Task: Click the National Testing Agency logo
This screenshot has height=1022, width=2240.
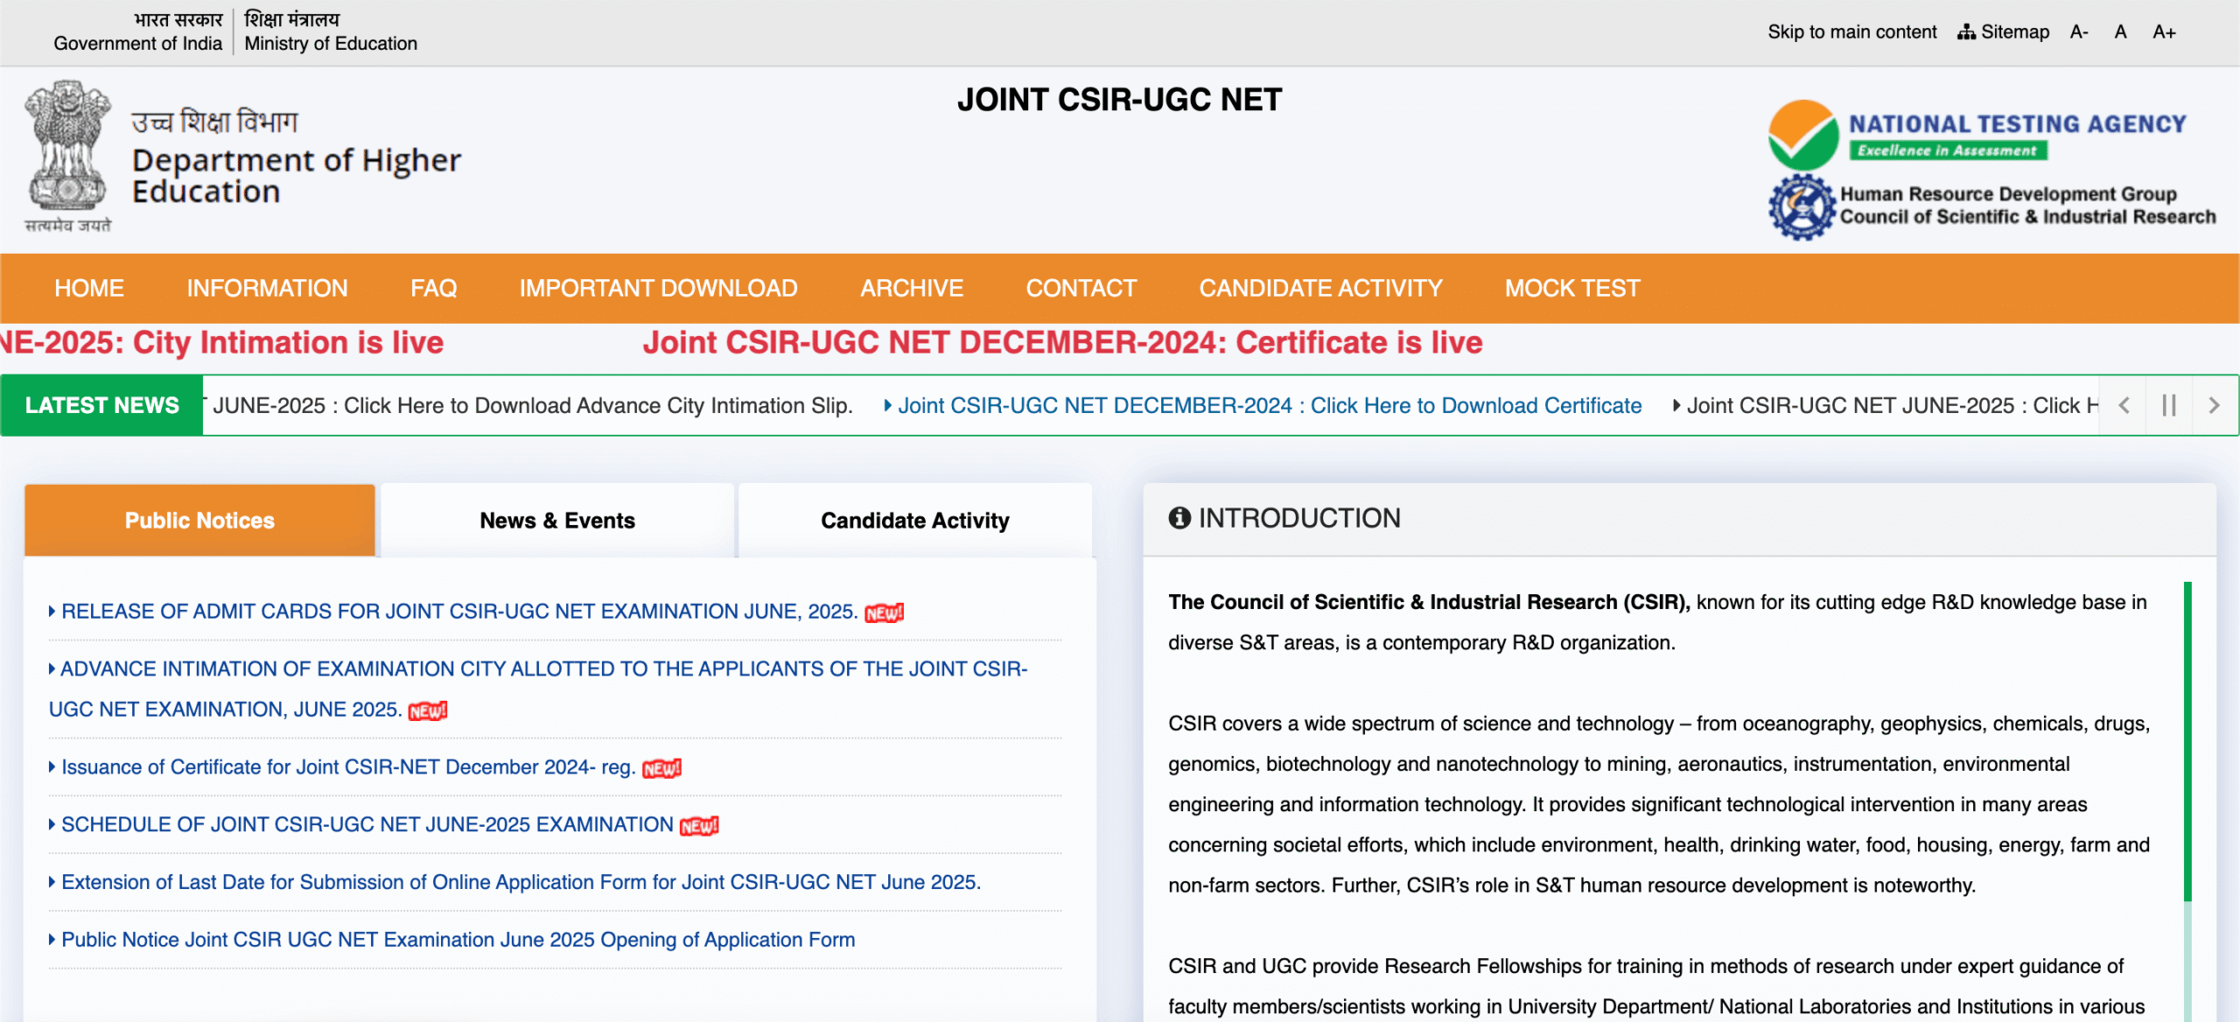Action: (1976, 136)
